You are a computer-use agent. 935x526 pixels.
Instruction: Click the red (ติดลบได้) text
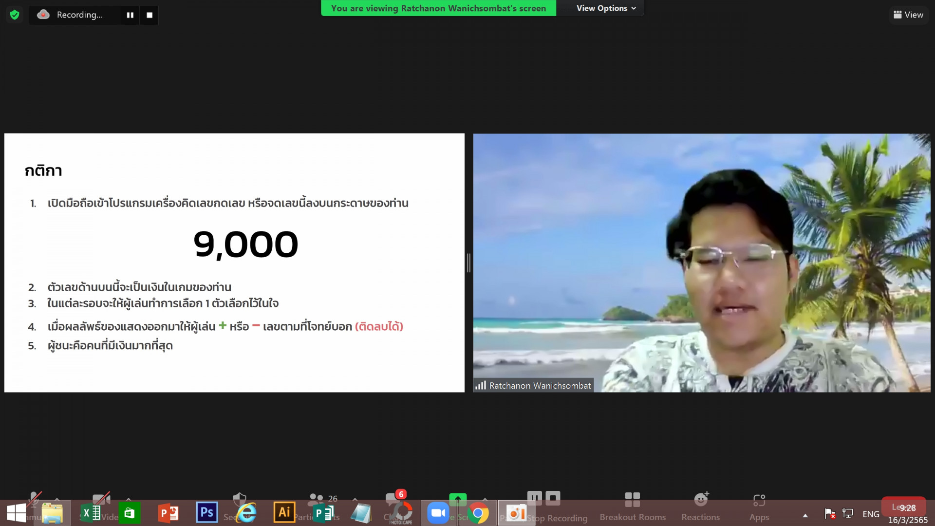point(379,326)
